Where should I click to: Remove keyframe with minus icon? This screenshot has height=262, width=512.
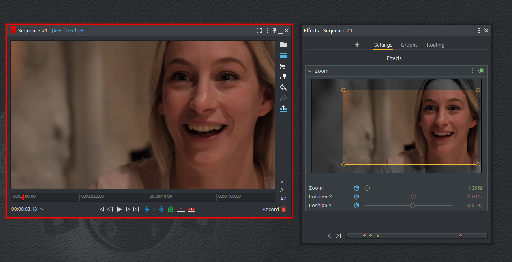click(x=318, y=236)
